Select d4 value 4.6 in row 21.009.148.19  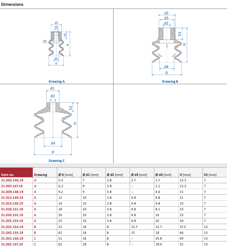(x=158, y=192)
